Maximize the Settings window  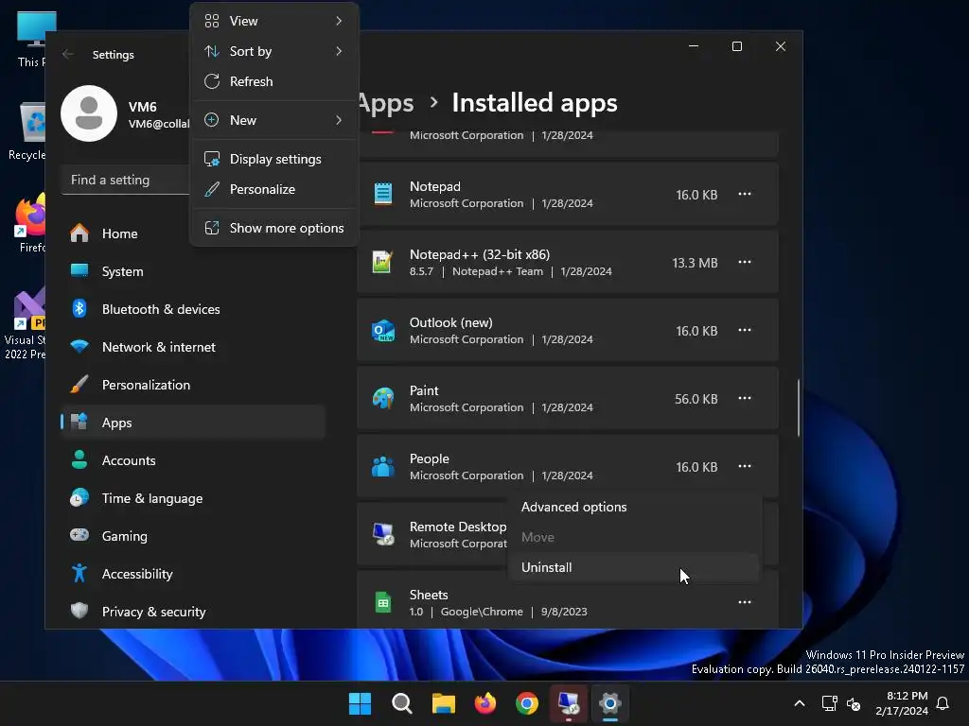[736, 46]
